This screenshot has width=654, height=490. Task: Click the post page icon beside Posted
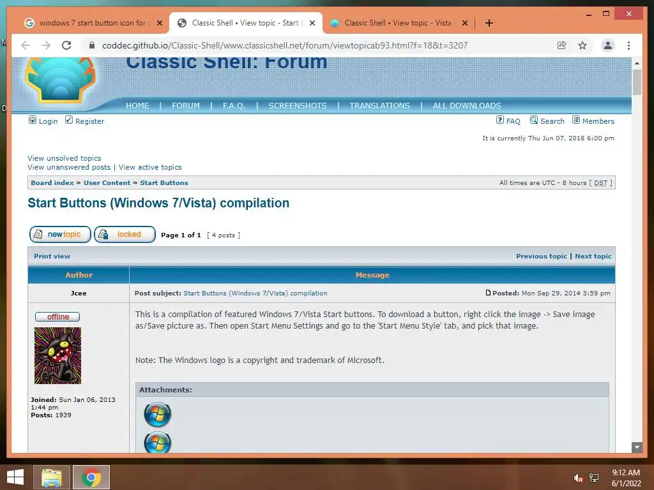[x=488, y=293]
